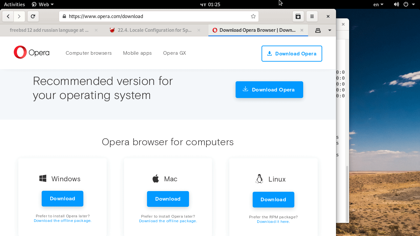Image resolution: width=420 pixels, height=236 pixels.
Task: Click the browser back arrow button
Action: (8, 16)
